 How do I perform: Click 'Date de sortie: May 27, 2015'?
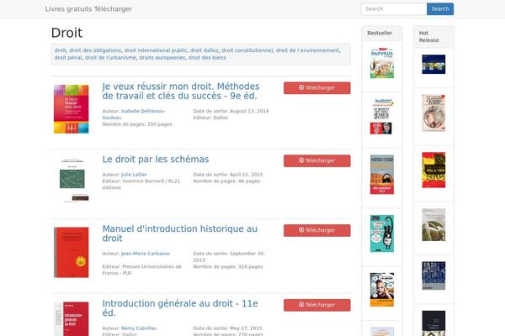(x=228, y=328)
